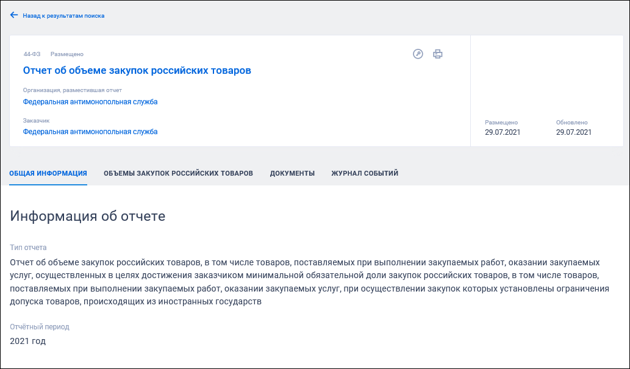
Task: Print the report via printer icon
Action: point(437,54)
